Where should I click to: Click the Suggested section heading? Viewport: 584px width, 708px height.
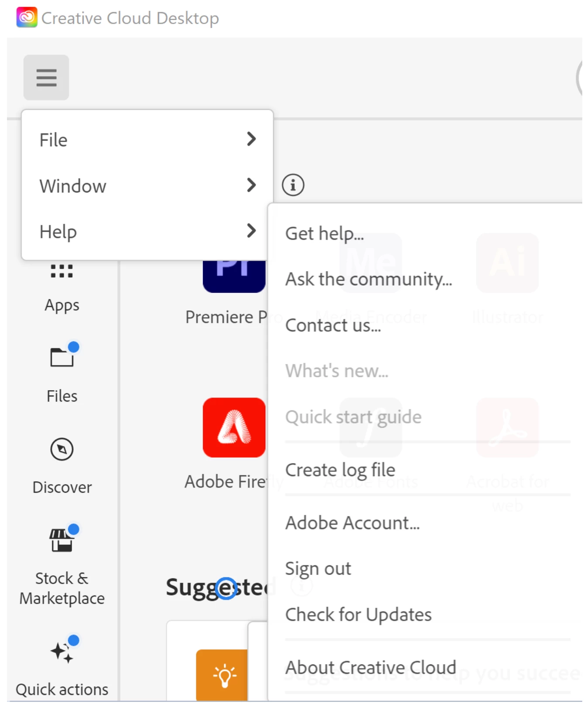(x=217, y=588)
